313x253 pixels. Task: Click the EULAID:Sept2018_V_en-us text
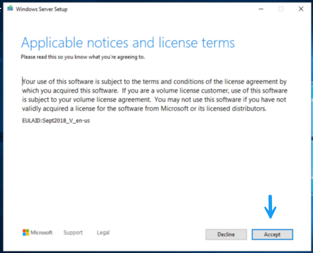[x=56, y=121]
